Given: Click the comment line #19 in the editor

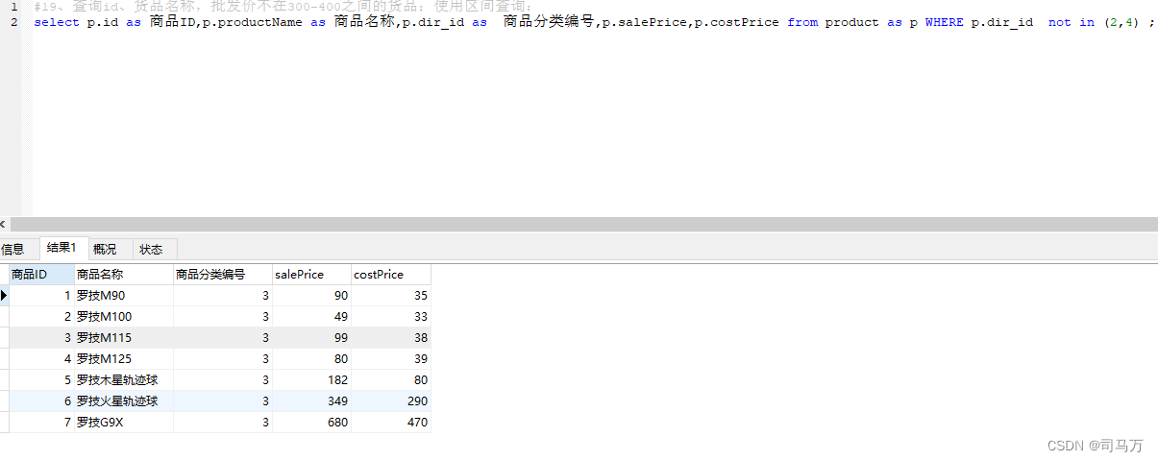Looking at the screenshot, I should tap(284, 6).
